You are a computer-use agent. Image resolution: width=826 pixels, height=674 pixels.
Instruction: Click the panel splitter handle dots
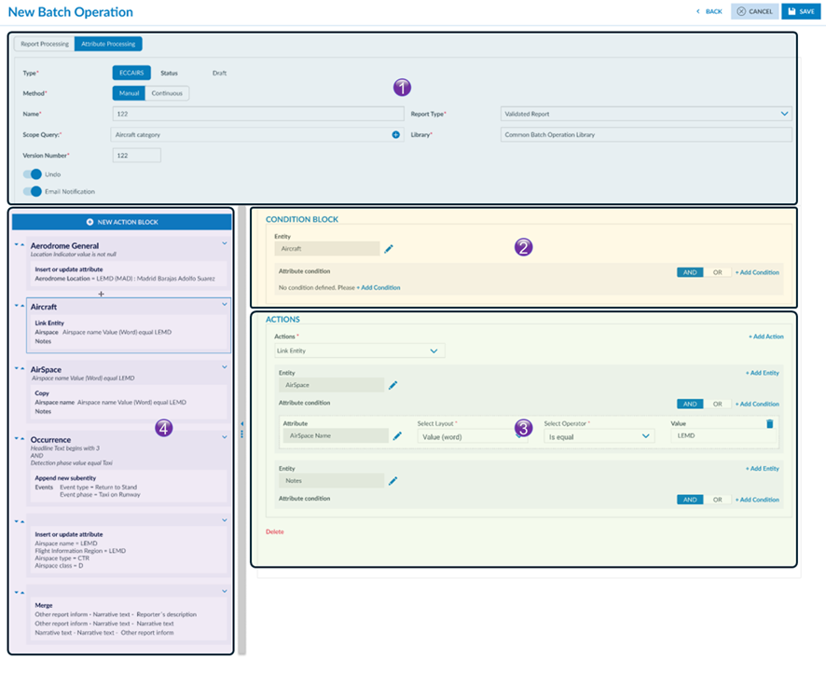click(x=242, y=431)
